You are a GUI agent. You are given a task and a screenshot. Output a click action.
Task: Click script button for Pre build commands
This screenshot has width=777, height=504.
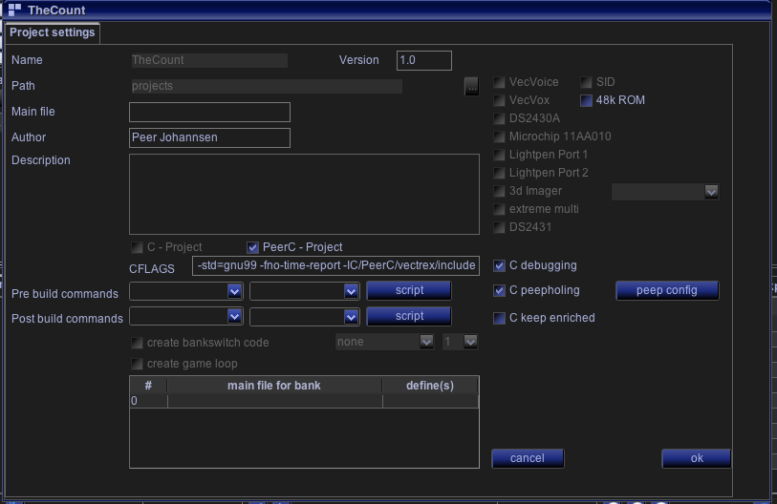tap(409, 290)
